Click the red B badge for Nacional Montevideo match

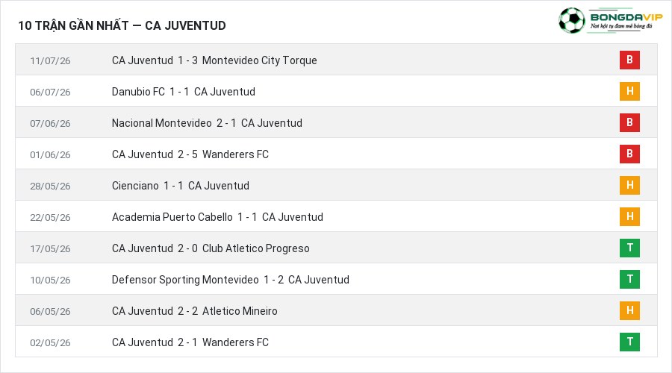click(629, 122)
